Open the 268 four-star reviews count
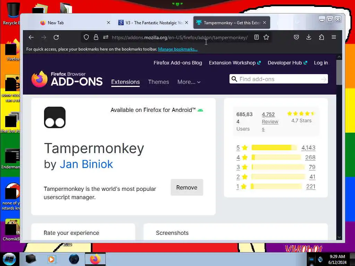The image size is (355, 266). click(x=310, y=158)
